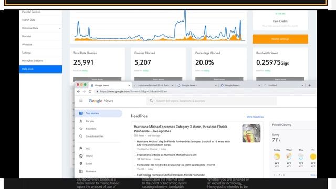Open the Strongest Landfall in 13 Years article

point(183,143)
